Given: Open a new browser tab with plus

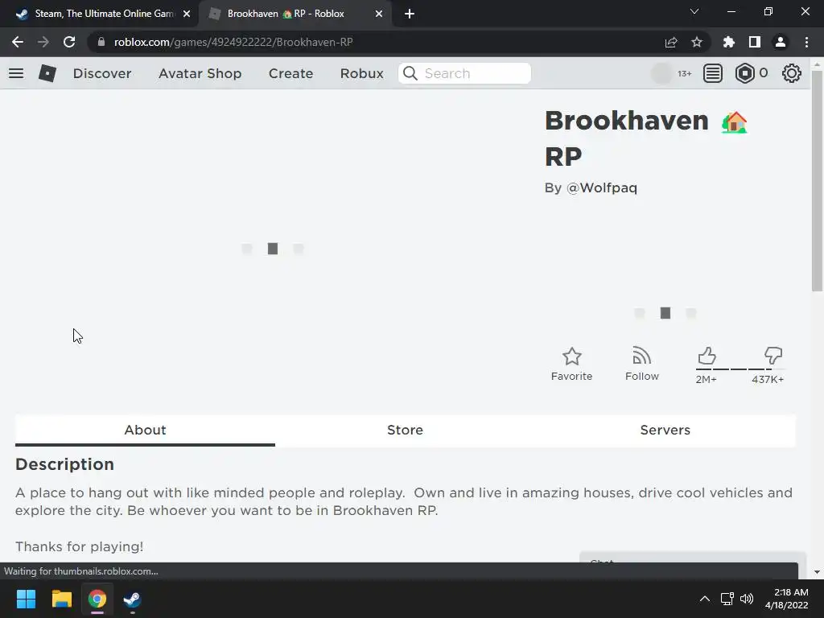Looking at the screenshot, I should (410, 14).
